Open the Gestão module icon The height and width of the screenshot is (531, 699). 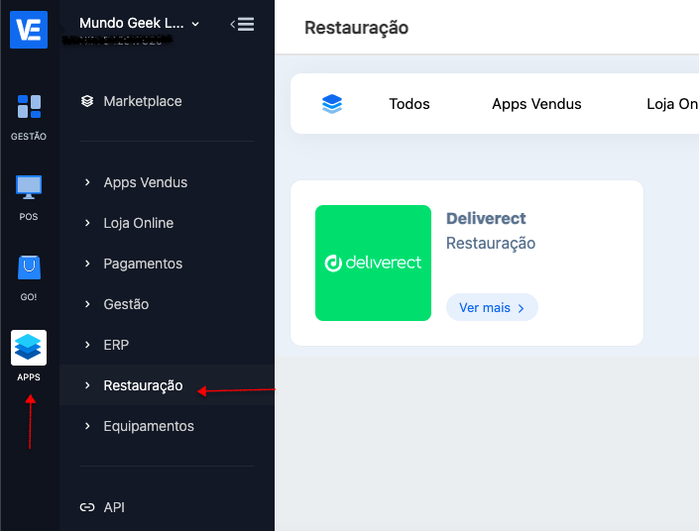[x=29, y=107]
